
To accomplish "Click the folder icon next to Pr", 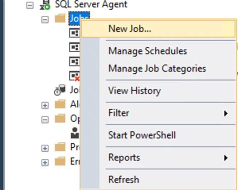I will click(60, 147).
